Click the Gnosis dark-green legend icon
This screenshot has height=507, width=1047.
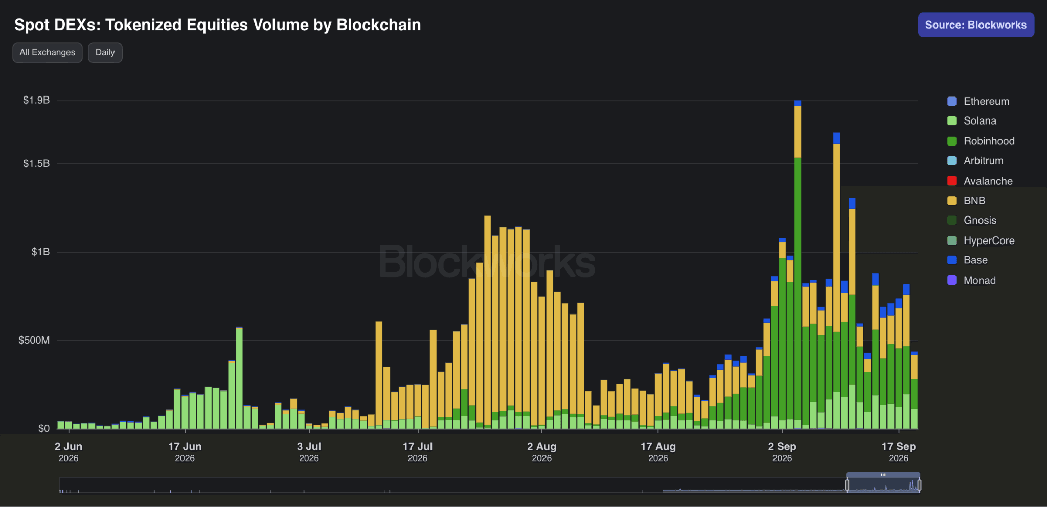point(952,220)
